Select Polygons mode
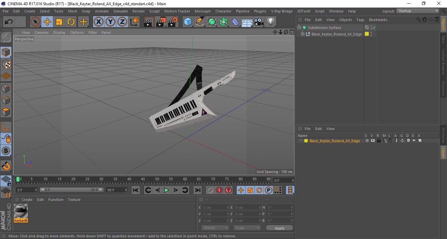 pyautogui.click(x=6, y=112)
